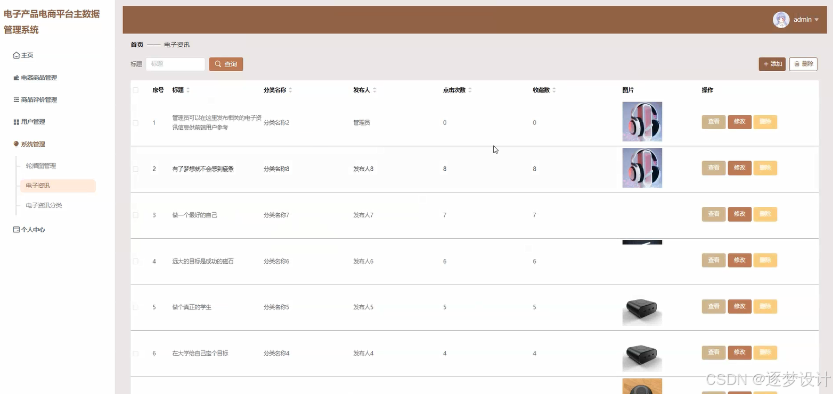Screen dimensions: 833x394
Task: Click 查看 for 在大学给自己定个目标
Action: coord(714,353)
